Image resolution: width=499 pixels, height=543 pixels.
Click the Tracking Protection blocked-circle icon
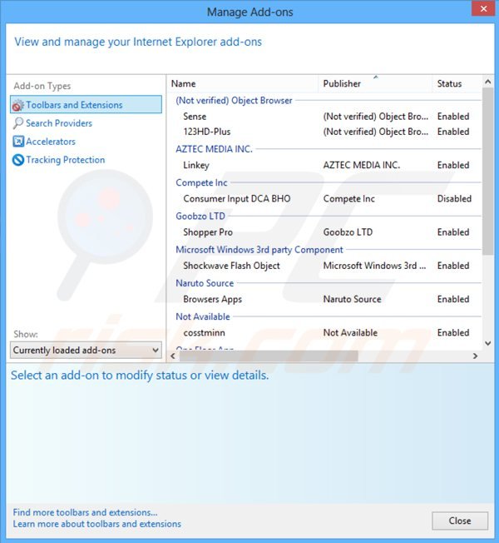point(18,160)
